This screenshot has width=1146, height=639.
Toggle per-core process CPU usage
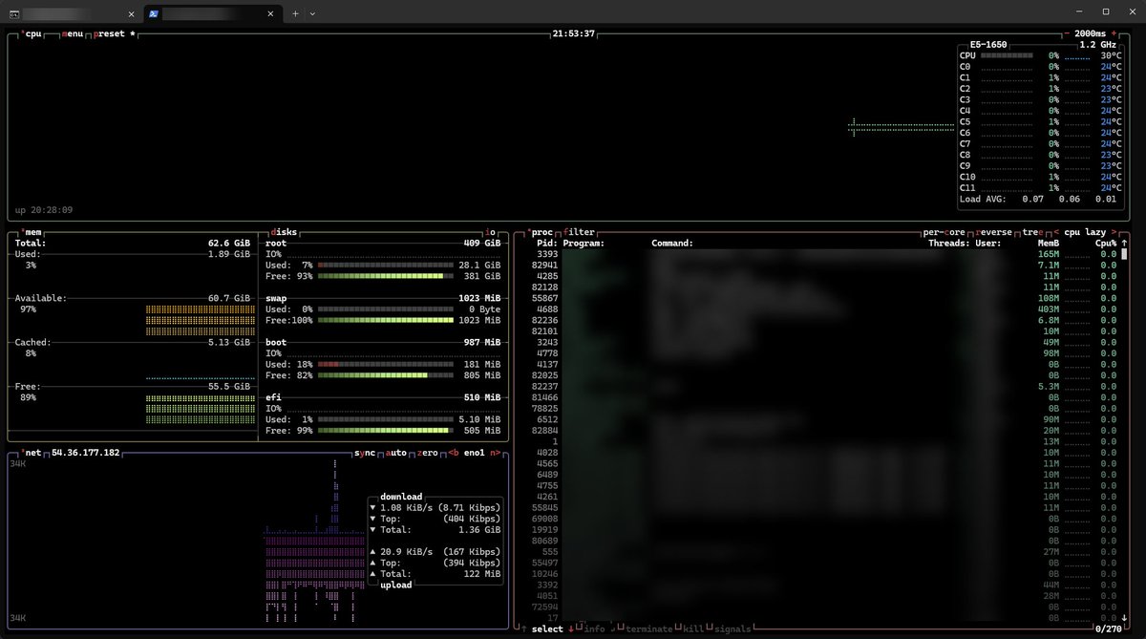pyautogui.click(x=944, y=232)
